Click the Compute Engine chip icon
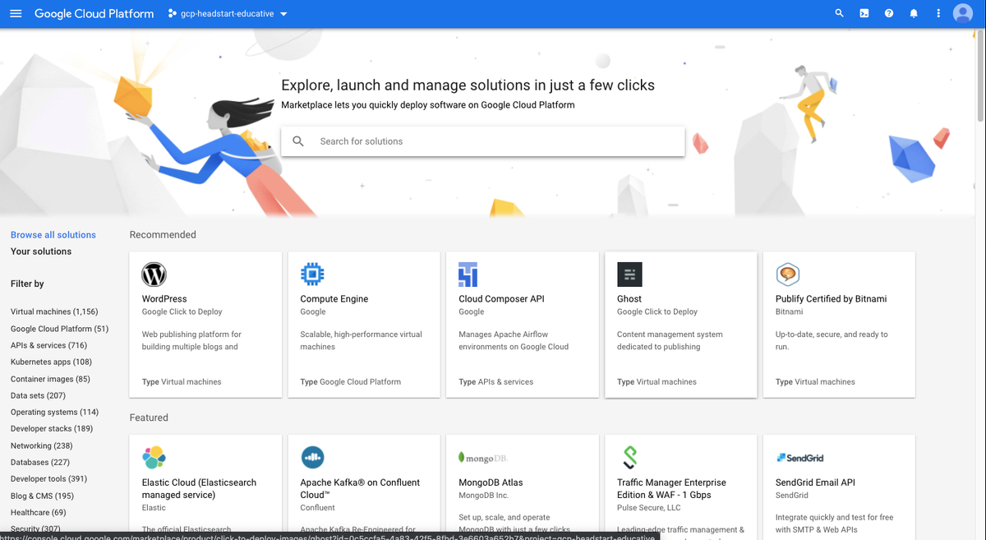This screenshot has height=540, width=986. [312, 275]
